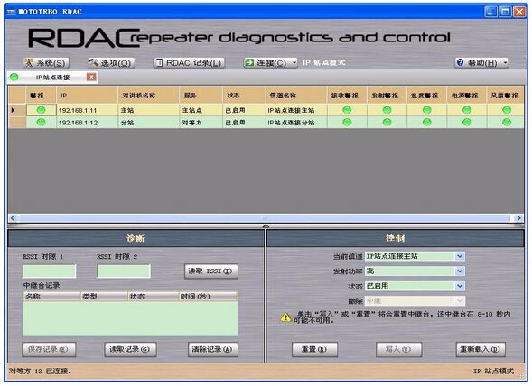The image size is (532, 386).
Task: Open the 状态 dropdown in 控制 panel
Action: [460, 286]
